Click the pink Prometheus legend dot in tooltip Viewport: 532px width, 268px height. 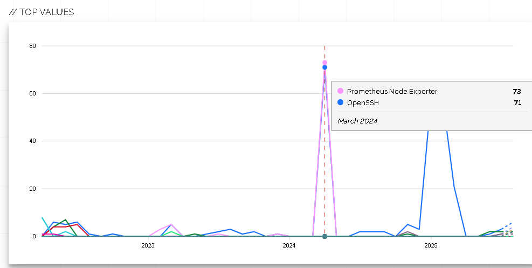tap(340, 91)
